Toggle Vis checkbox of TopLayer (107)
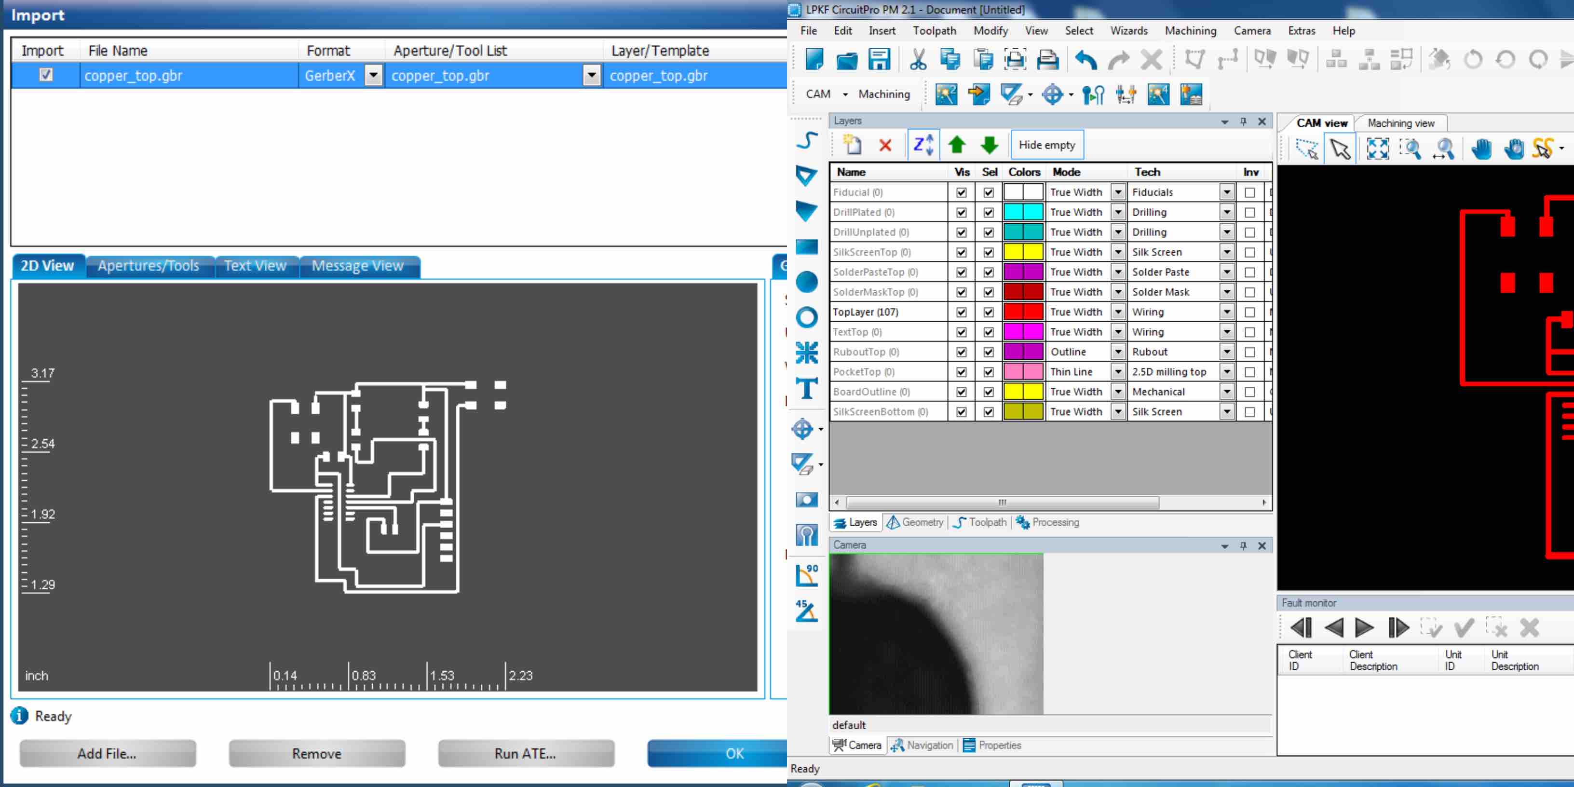This screenshot has height=787, width=1574. [961, 312]
